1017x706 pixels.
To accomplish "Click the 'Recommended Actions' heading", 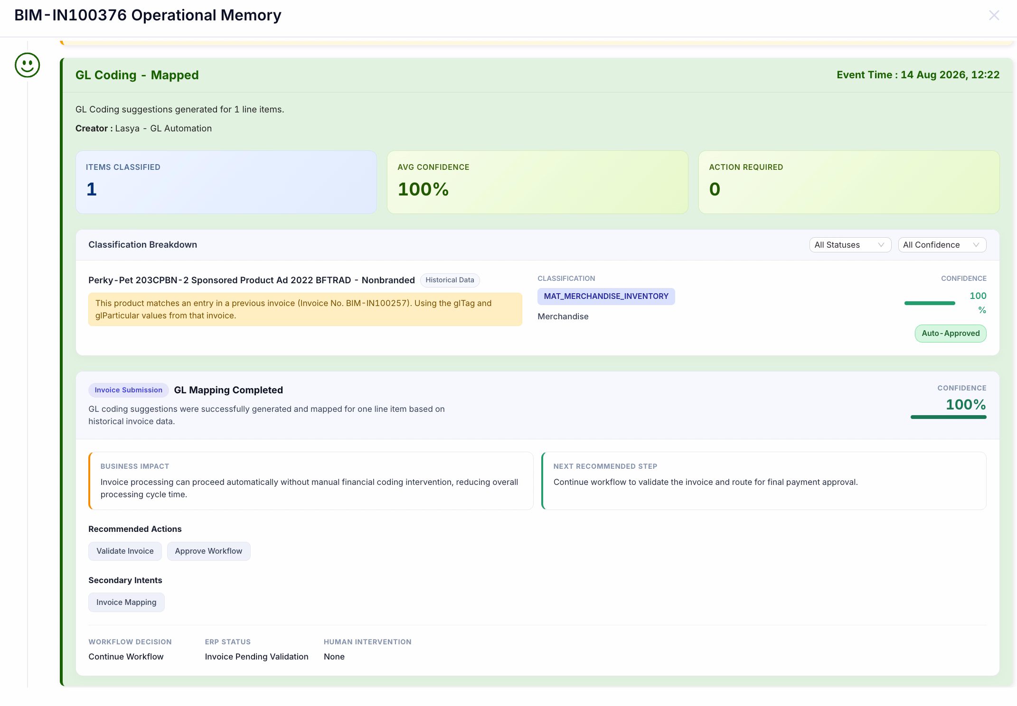I will coord(135,529).
